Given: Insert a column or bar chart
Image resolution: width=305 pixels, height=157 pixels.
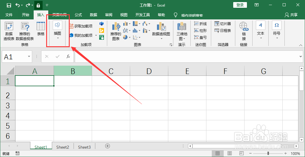Looking at the screenshot, I should [x=127, y=24].
